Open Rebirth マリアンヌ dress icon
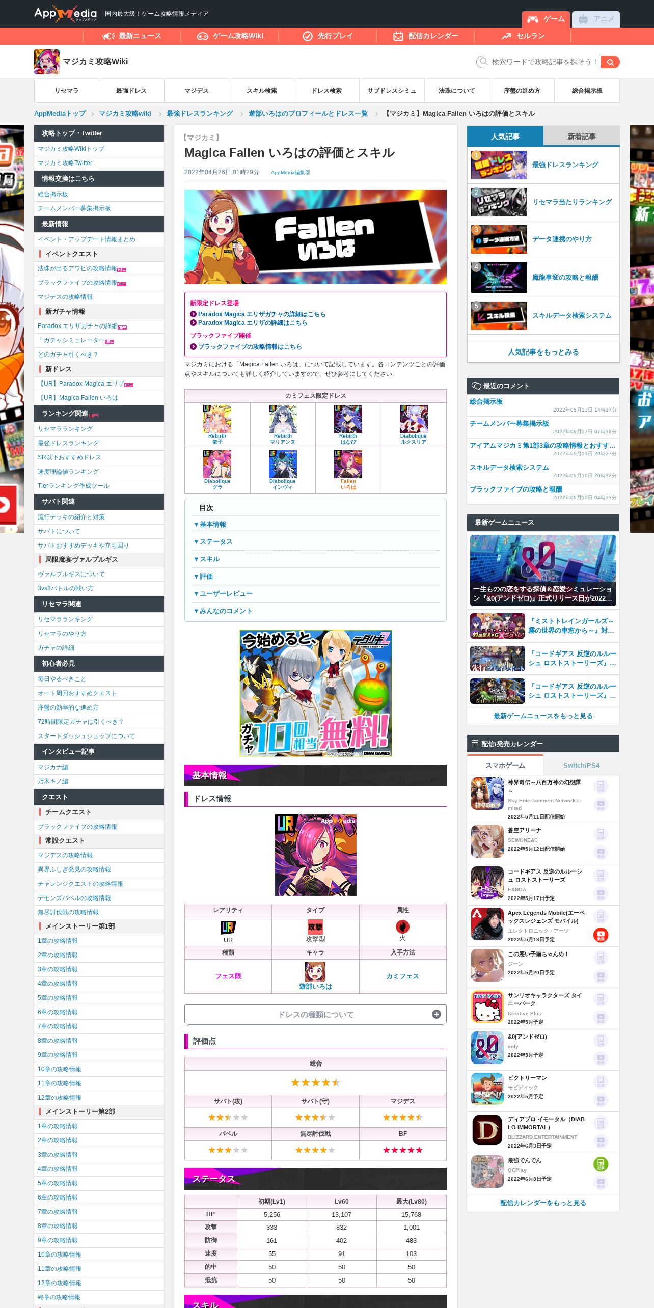The width and height of the screenshot is (654, 1308). click(283, 419)
